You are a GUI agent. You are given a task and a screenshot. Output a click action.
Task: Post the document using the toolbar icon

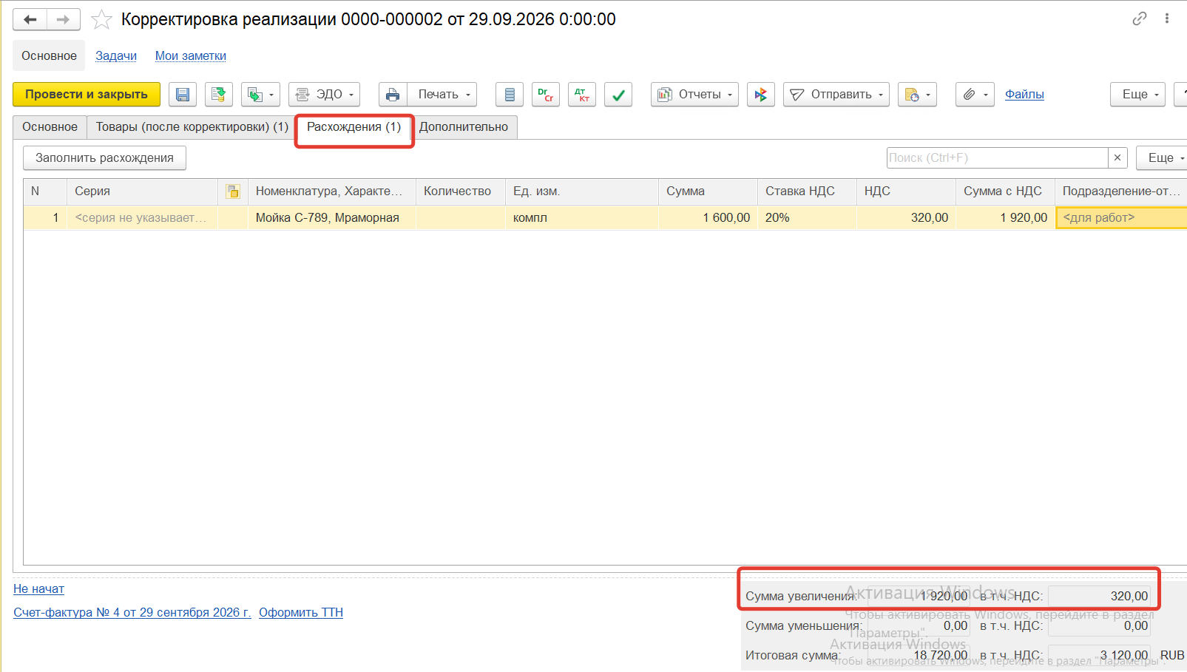(219, 95)
